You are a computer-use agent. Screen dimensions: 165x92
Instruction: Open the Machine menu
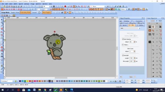[38, 4]
